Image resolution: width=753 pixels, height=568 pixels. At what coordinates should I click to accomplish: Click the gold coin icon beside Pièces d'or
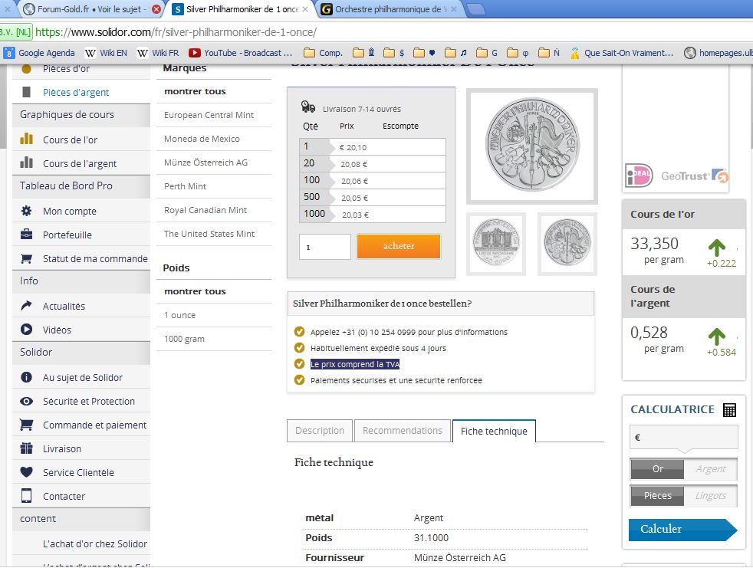point(26,69)
